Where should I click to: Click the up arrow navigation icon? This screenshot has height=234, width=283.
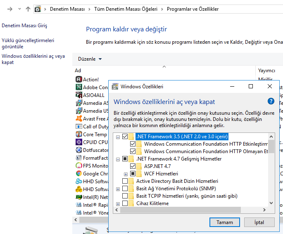click(28, 9)
